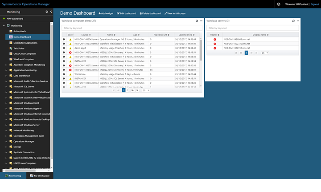Sort alerts by Repeat count column

point(161,35)
